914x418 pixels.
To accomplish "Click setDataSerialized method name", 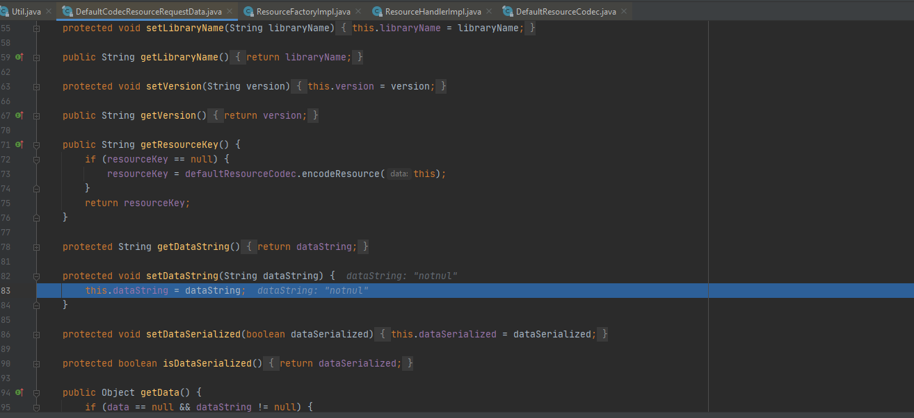I will coord(193,334).
